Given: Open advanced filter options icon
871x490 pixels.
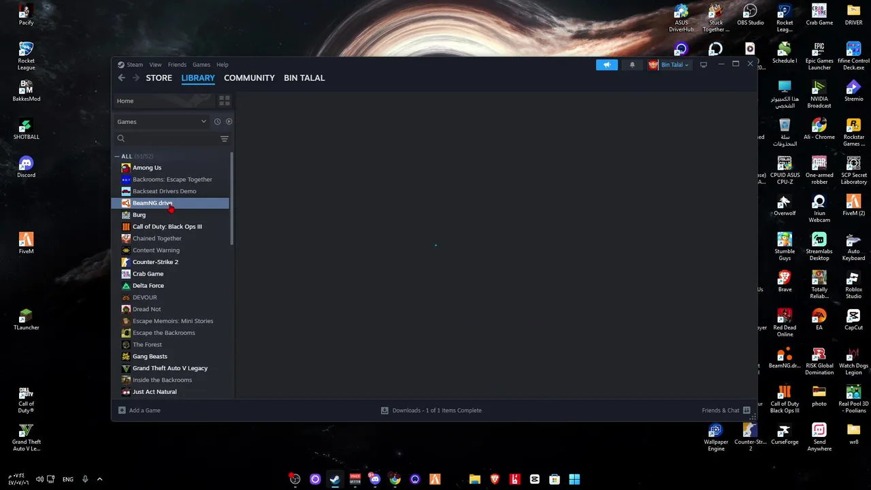Looking at the screenshot, I should point(225,139).
